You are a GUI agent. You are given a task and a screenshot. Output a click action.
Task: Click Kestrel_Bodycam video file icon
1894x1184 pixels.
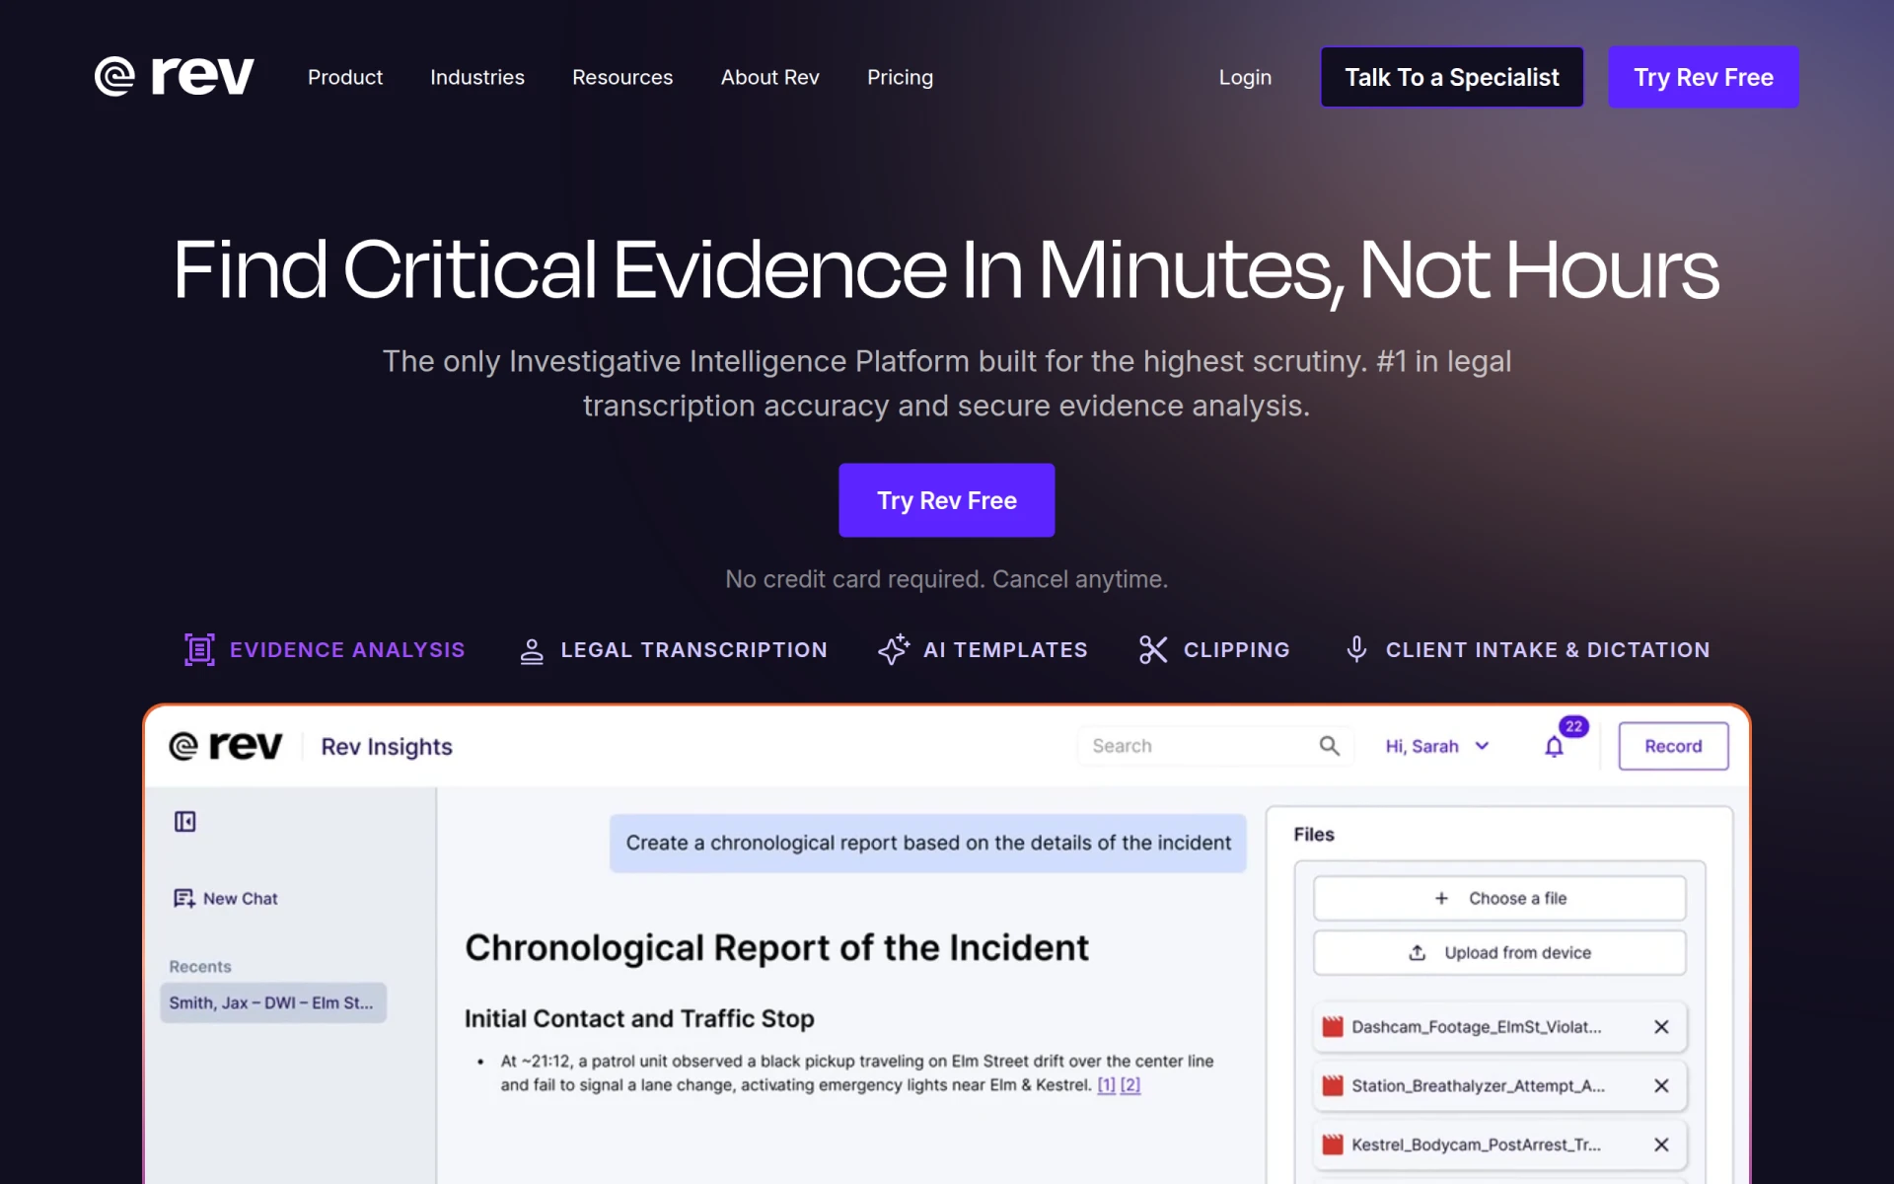click(1333, 1145)
